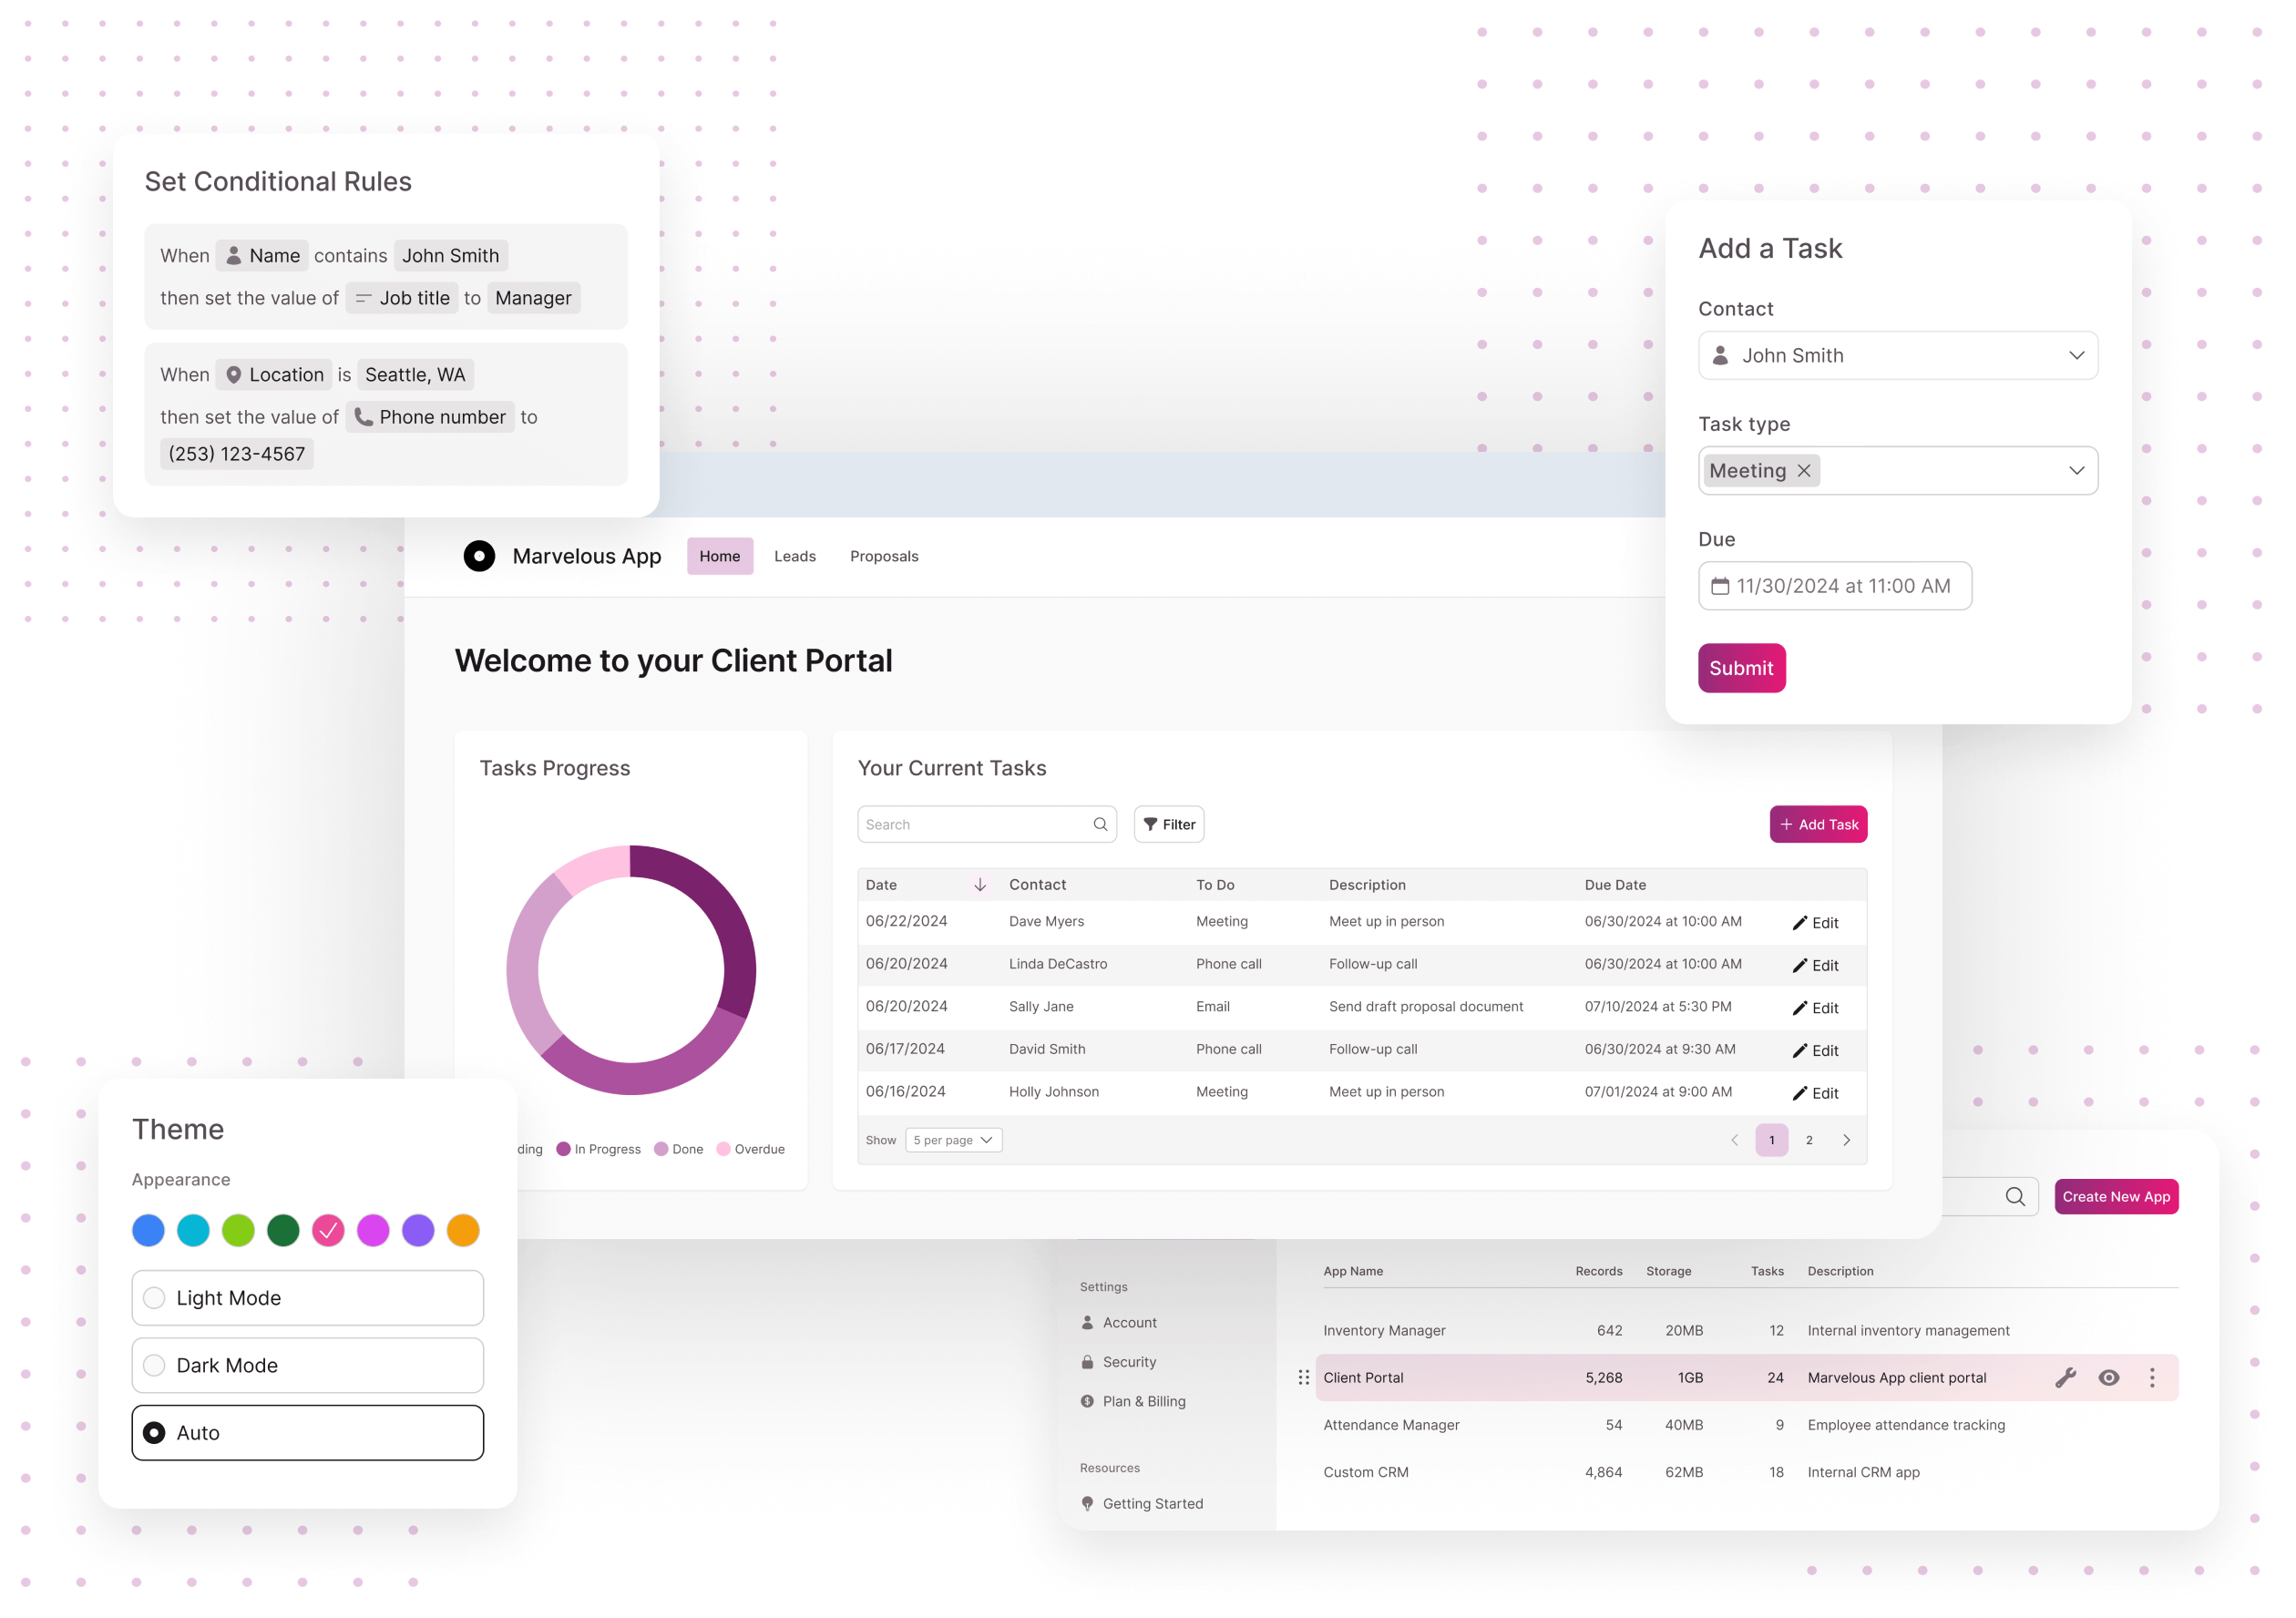Click the person icon in Name chip
Viewport: 2296px width, 1618px height.
pos(233,256)
